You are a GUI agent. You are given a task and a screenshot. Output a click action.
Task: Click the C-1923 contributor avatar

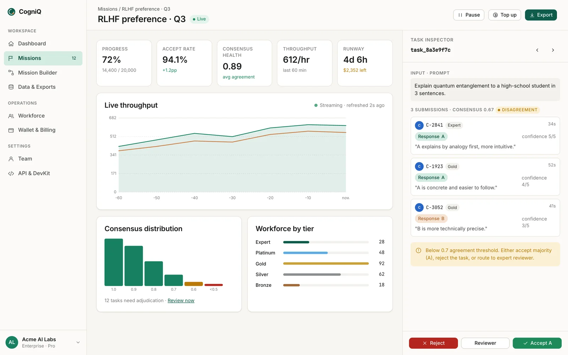coord(419,166)
